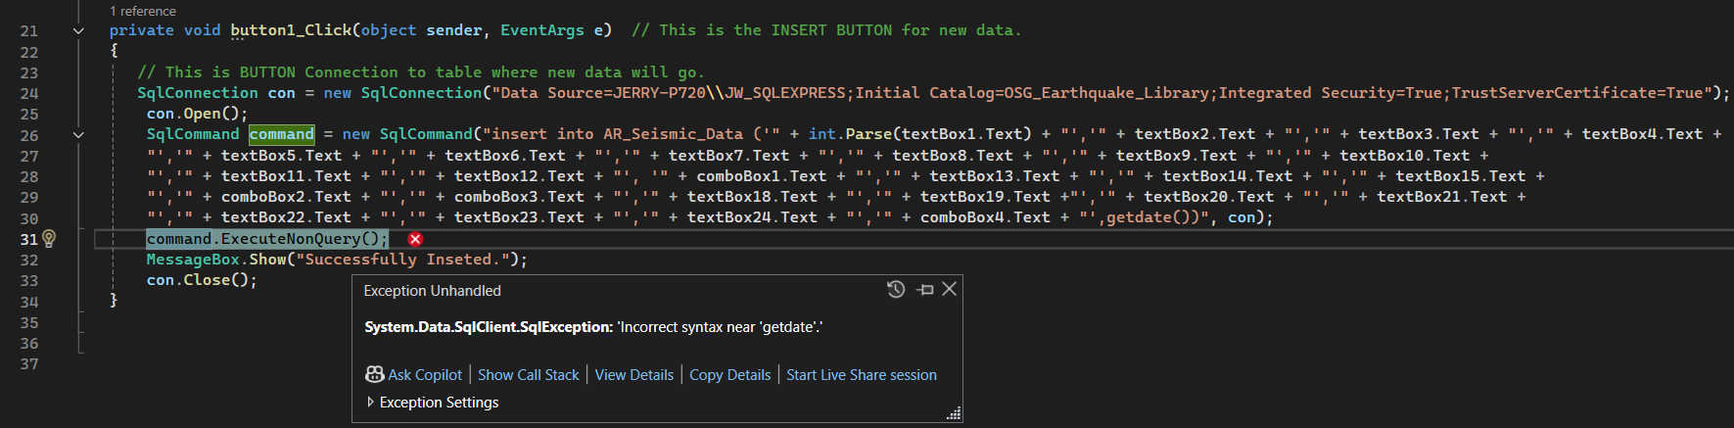This screenshot has width=1734, height=428.
Task: Start Live Share session link
Action: (x=862, y=374)
